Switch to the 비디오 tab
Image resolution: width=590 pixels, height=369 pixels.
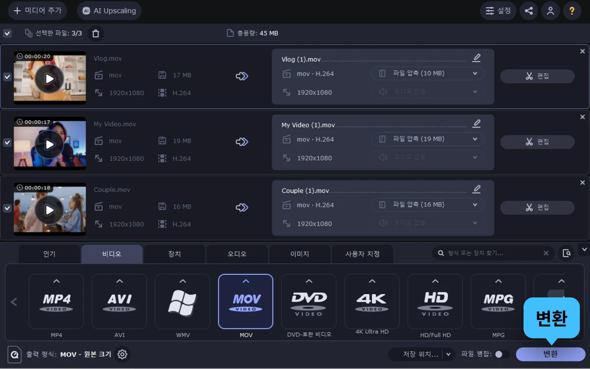point(112,254)
